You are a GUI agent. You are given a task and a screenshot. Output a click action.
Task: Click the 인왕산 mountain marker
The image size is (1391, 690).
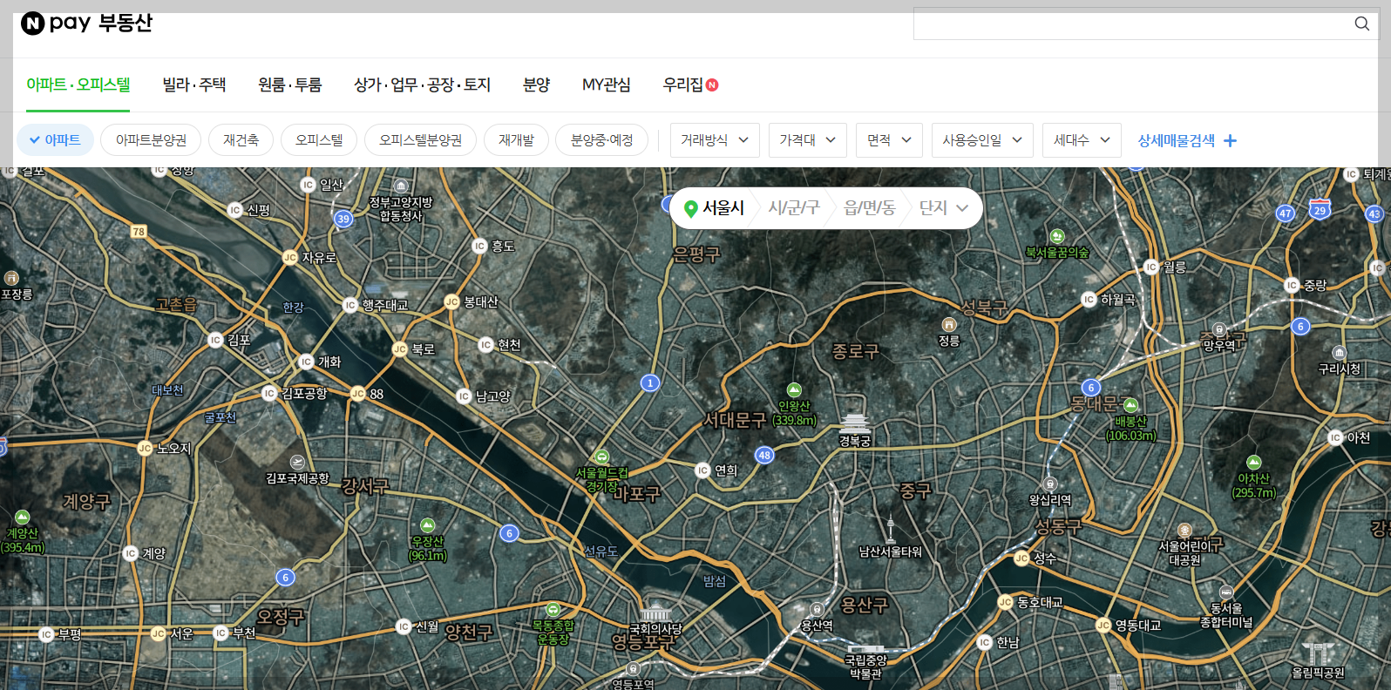coord(793,390)
